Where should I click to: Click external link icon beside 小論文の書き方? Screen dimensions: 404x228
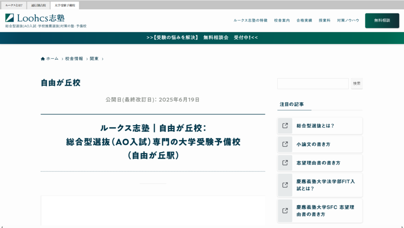pyautogui.click(x=285, y=144)
